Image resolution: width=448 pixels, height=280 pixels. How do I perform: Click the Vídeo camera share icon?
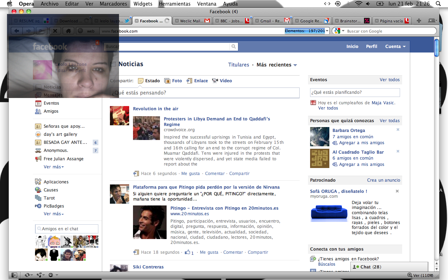point(215,81)
